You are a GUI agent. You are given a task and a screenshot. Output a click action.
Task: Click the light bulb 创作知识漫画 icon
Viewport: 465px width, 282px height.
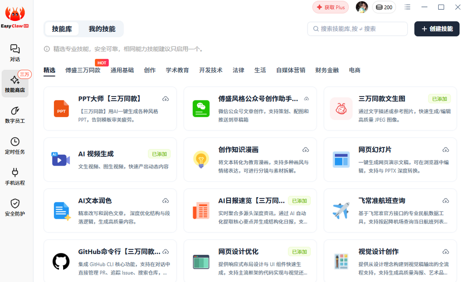[x=201, y=160]
